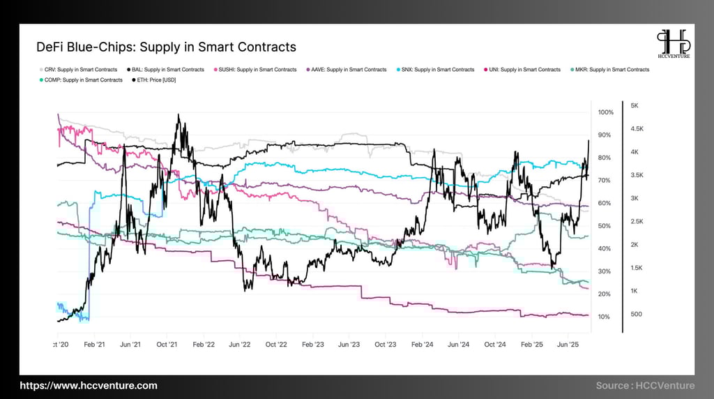Click the HCCVenture logo icon
714x399 pixels.
pyautogui.click(x=674, y=44)
